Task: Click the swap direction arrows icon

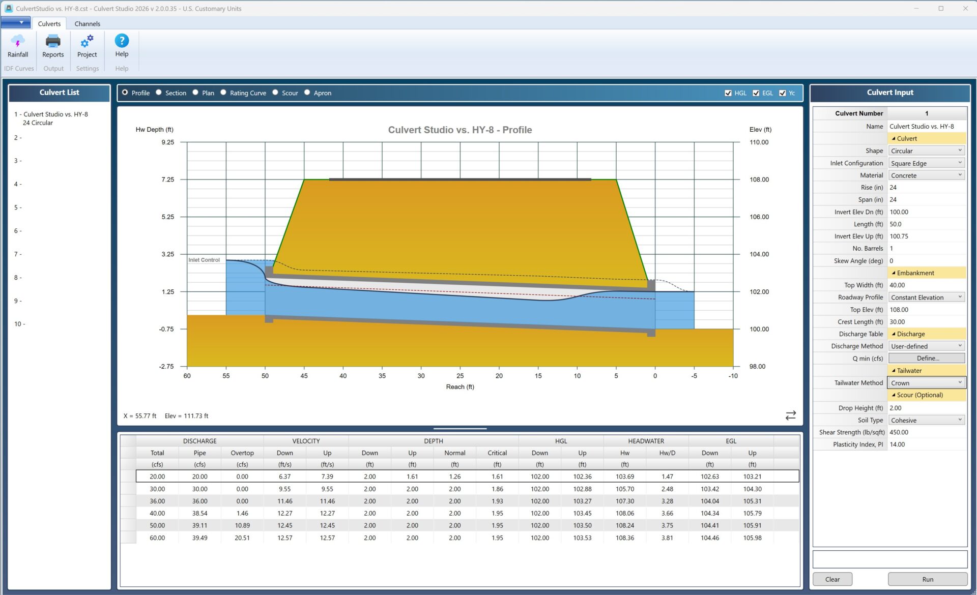Action: [790, 415]
